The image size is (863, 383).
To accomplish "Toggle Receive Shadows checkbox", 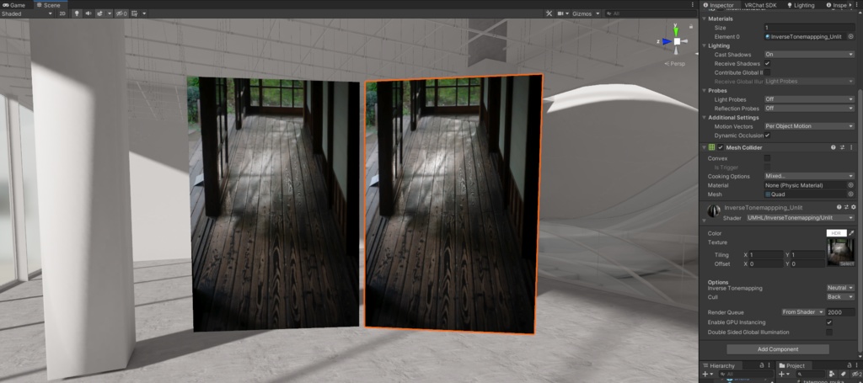I will 767,63.
